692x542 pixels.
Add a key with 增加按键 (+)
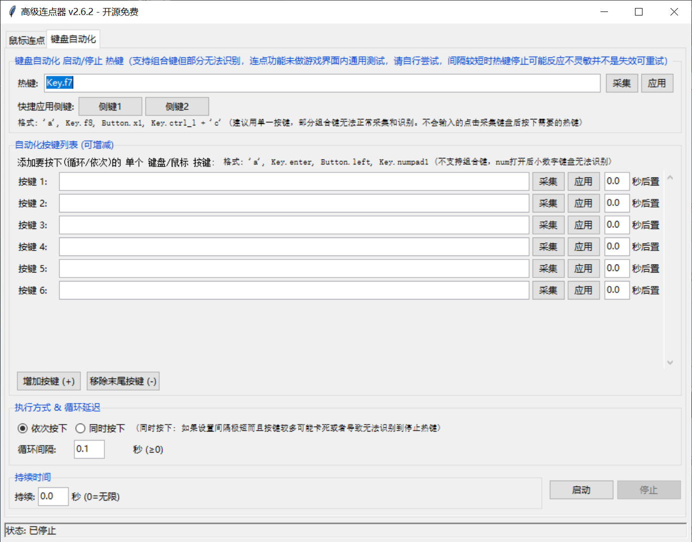(x=48, y=381)
